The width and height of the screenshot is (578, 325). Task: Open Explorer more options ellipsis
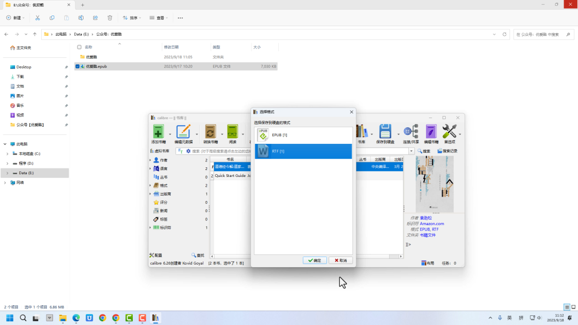[x=180, y=18]
